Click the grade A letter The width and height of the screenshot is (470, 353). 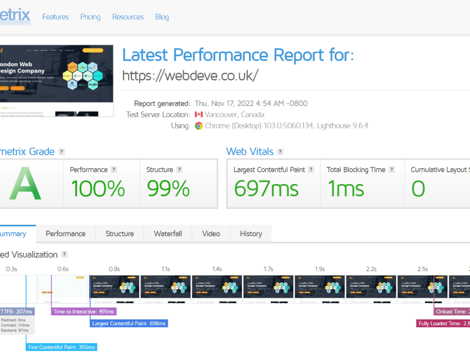coord(25,184)
